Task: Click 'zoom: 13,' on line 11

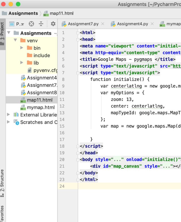Action: (x=122, y=99)
